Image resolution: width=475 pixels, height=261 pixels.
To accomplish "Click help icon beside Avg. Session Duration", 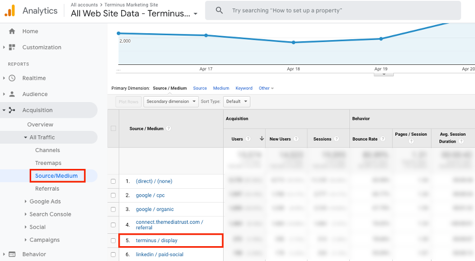I will tap(461, 141).
